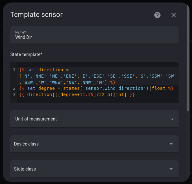Select the State class combo box label
The width and height of the screenshot is (192, 184).
pyautogui.click(x=25, y=169)
